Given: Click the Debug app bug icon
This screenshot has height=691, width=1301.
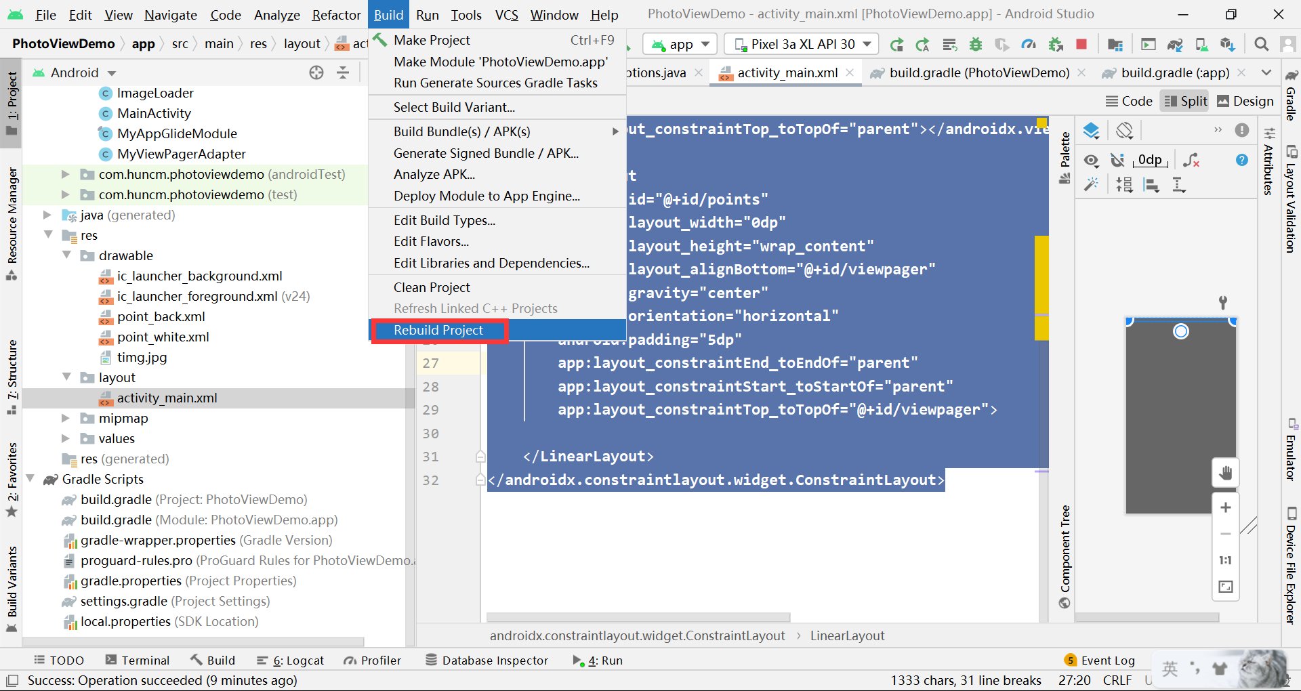Looking at the screenshot, I should pyautogui.click(x=976, y=45).
